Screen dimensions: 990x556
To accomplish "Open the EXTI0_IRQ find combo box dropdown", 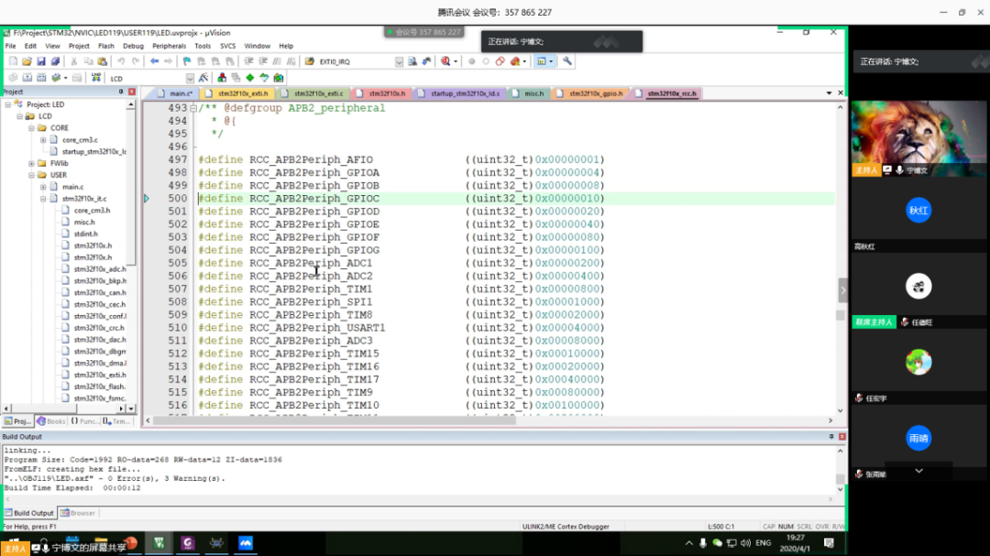I will point(399,61).
